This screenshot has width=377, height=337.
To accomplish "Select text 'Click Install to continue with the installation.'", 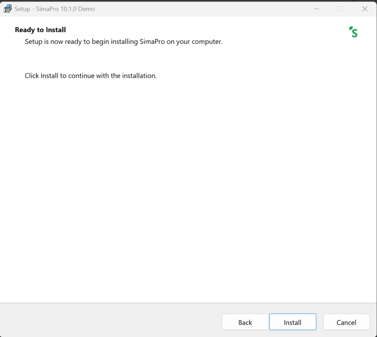I will pos(91,76).
